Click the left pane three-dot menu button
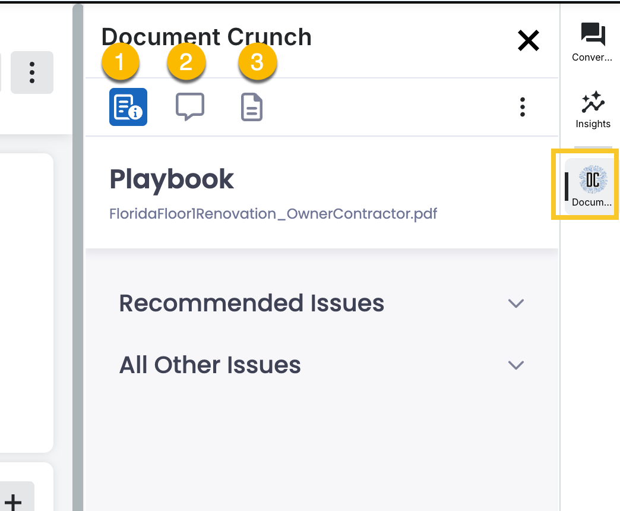 (32, 72)
